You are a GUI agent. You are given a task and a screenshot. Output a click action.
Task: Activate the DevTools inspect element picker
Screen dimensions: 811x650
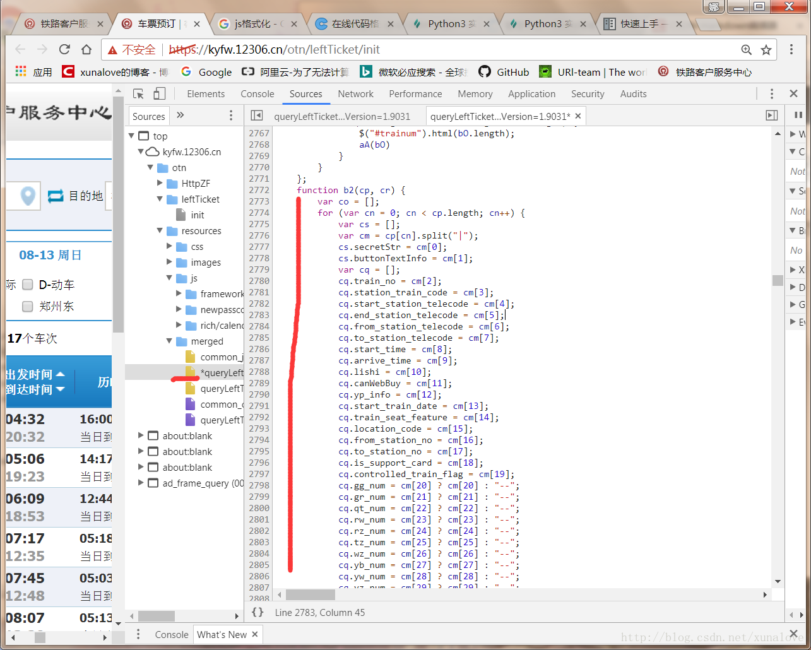coord(138,93)
